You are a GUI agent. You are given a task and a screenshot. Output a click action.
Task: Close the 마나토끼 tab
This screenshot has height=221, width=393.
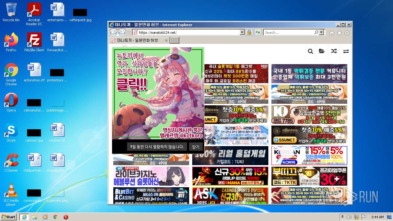pyautogui.click(x=166, y=41)
